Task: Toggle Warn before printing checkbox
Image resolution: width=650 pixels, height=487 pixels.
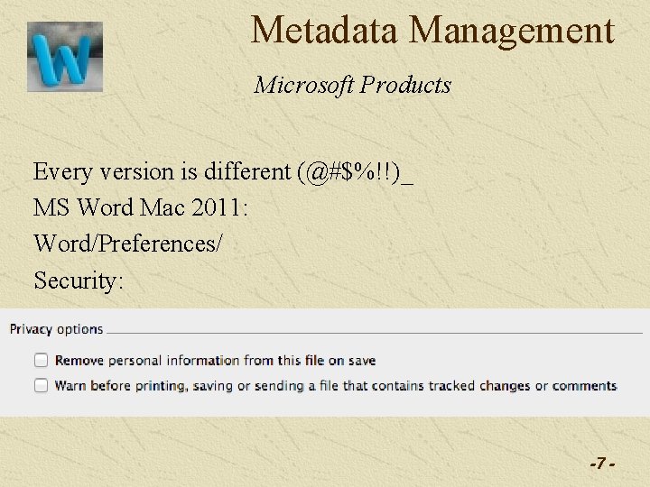Action: (x=42, y=385)
